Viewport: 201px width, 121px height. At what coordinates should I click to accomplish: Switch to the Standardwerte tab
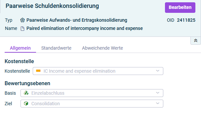tap(56, 48)
